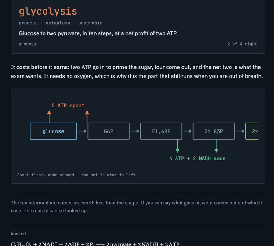Click the arrow between glucose and G6P
This screenshot has height=246, width=274.
pos(83,131)
